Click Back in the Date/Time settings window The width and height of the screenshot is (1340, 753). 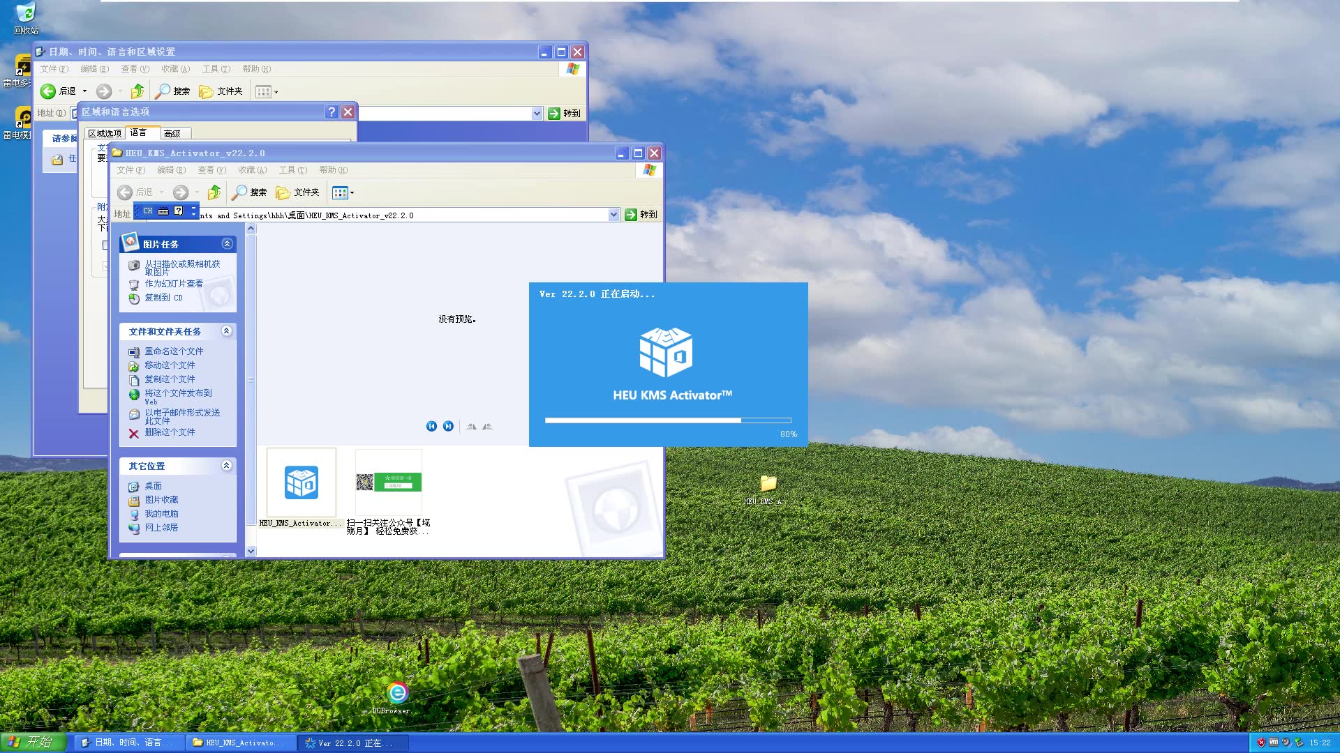(59, 91)
